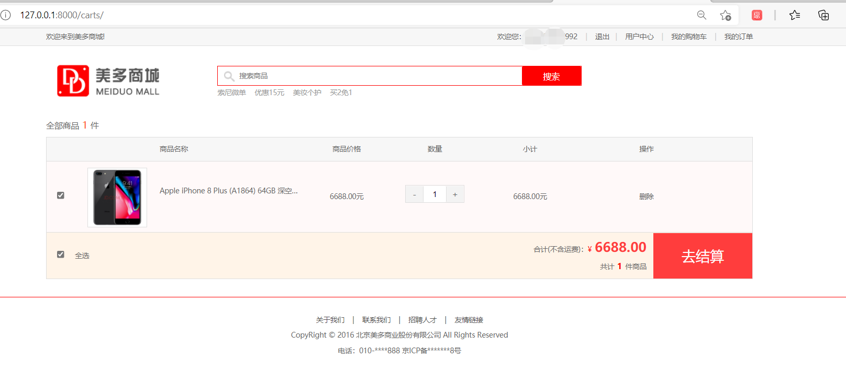Click the 电话: 010-****888 footer line
Image resolution: width=846 pixels, height=370 pixels.
[x=399, y=351]
